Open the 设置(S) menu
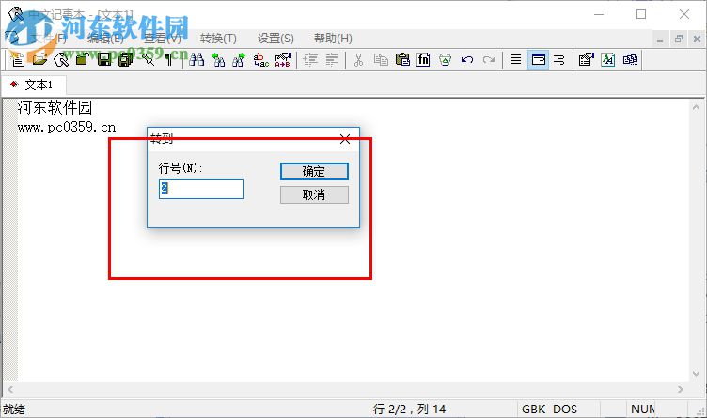This screenshot has height=418, width=707. coord(275,39)
